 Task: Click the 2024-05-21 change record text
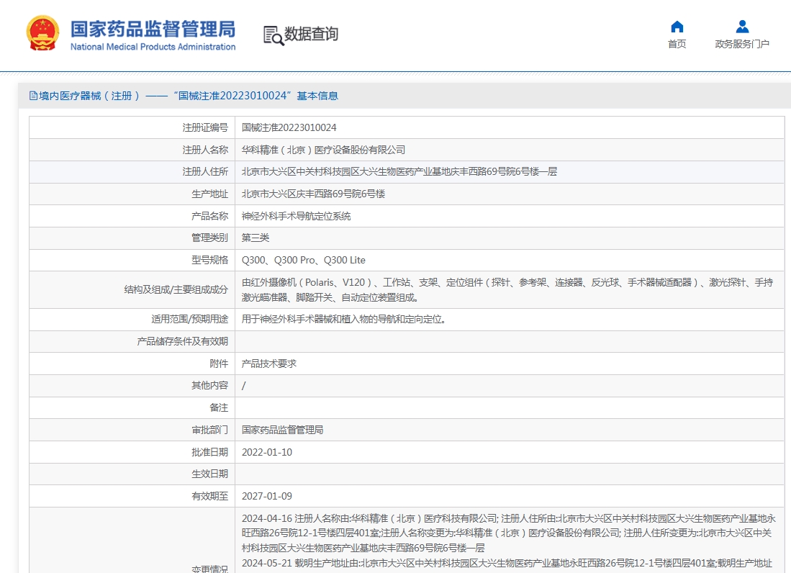click(x=507, y=564)
